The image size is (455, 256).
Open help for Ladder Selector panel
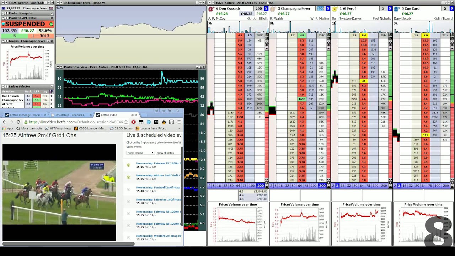(x=6, y=86)
